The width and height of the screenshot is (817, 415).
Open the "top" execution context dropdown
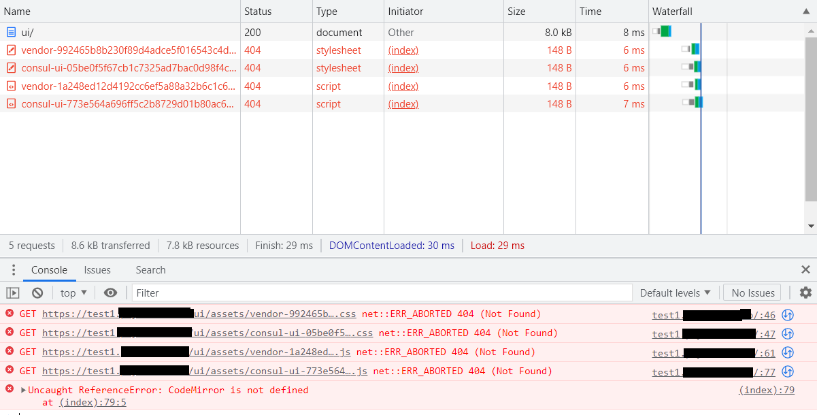point(72,293)
